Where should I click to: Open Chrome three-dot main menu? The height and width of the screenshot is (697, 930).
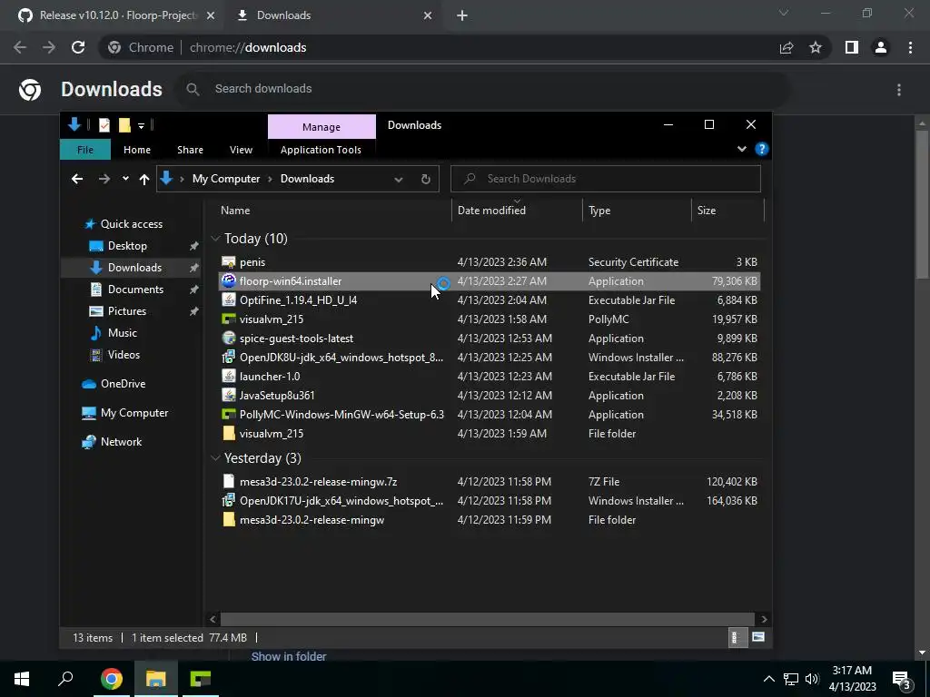tap(910, 47)
